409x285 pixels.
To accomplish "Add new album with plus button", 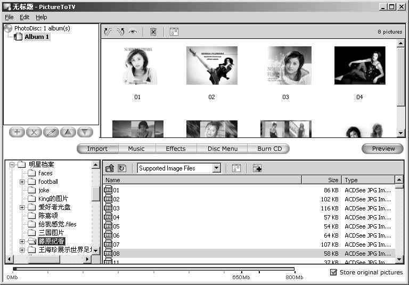I will [17, 132].
